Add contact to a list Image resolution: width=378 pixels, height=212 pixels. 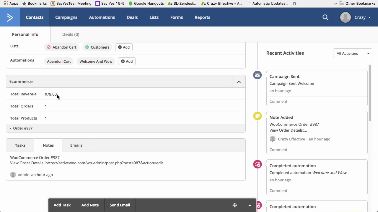click(x=124, y=47)
